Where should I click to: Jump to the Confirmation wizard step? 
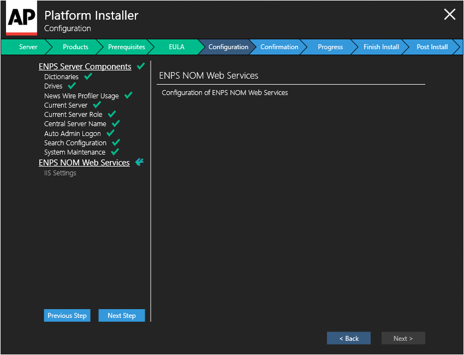coord(279,47)
